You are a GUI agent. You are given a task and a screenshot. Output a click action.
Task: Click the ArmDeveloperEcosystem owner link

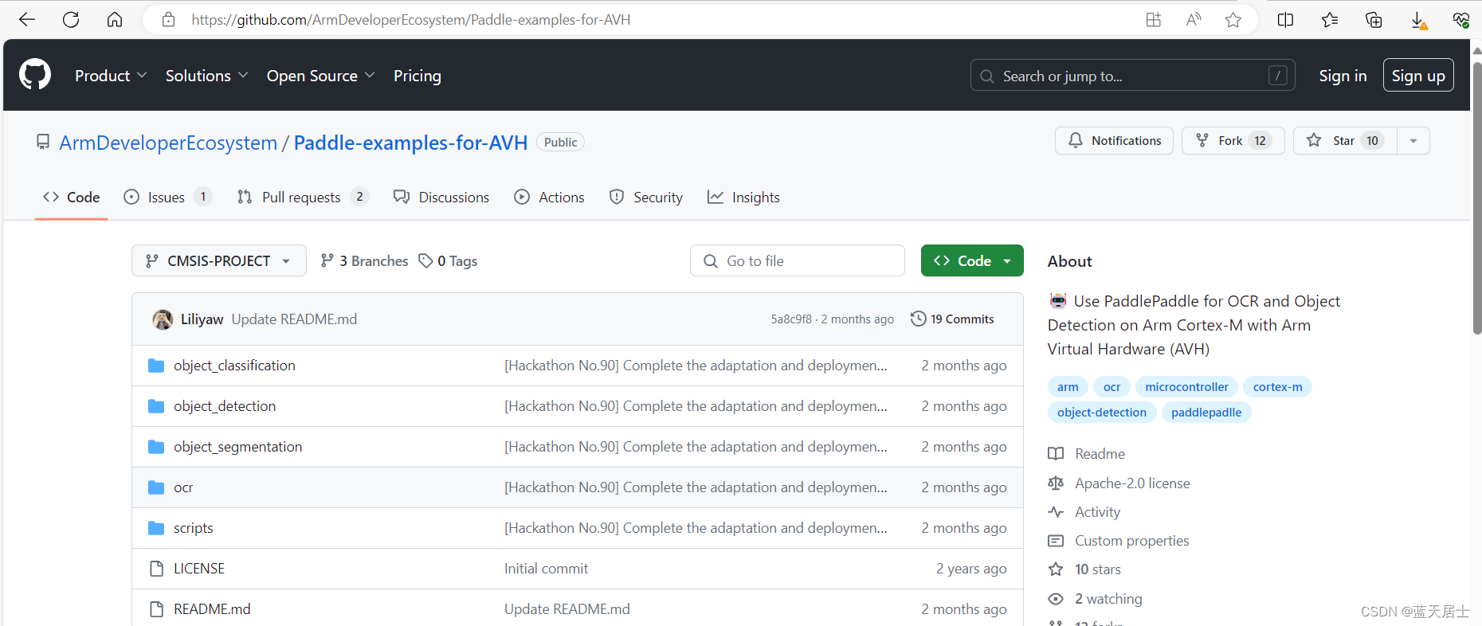click(x=168, y=143)
